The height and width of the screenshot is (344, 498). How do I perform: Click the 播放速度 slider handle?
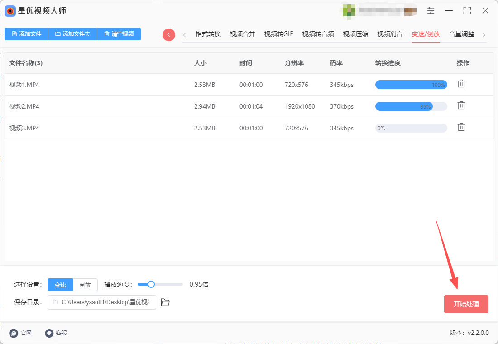pos(151,284)
